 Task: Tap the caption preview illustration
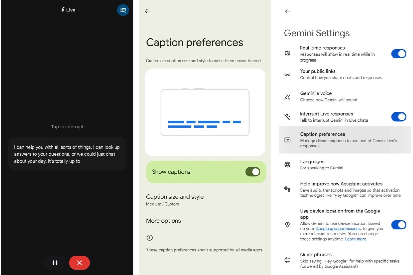point(205,112)
